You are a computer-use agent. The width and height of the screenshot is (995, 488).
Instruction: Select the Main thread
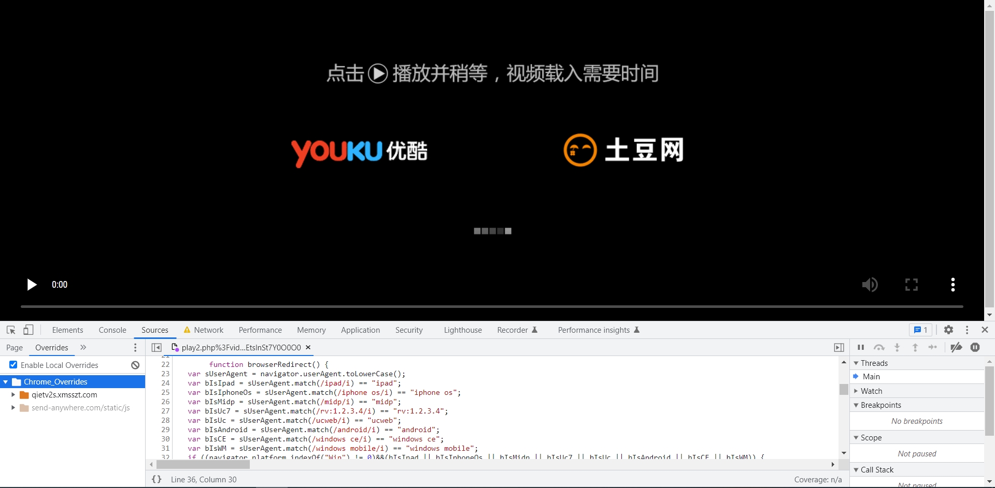[x=917, y=377]
